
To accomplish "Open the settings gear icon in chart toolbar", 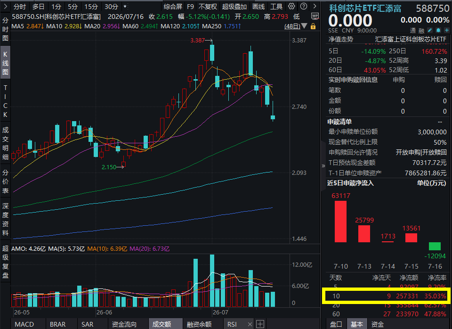I will (x=291, y=6).
